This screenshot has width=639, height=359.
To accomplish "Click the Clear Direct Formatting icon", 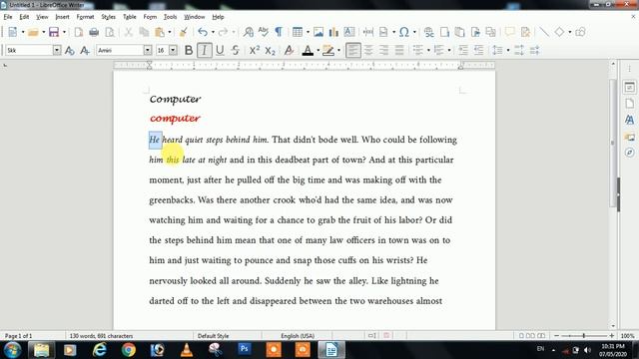I will [x=289, y=50].
